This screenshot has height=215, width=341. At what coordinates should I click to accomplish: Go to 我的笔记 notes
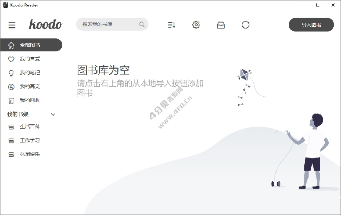pos(30,73)
